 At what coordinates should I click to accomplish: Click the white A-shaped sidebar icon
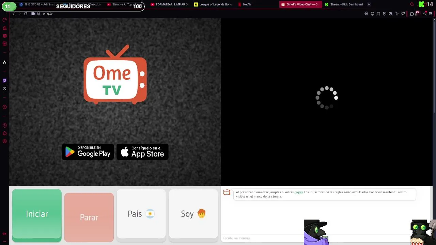tap(4, 62)
